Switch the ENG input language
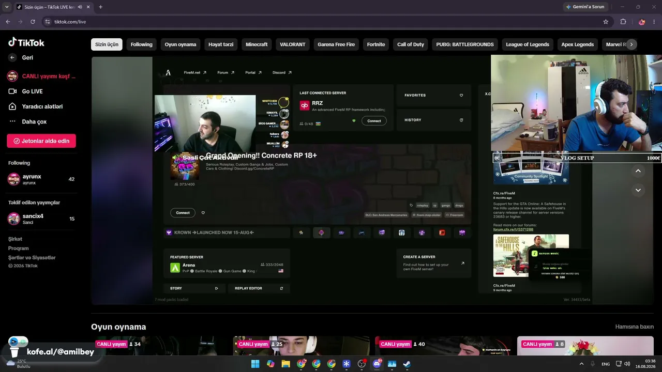Viewport: 662px width, 372px height. click(606, 364)
